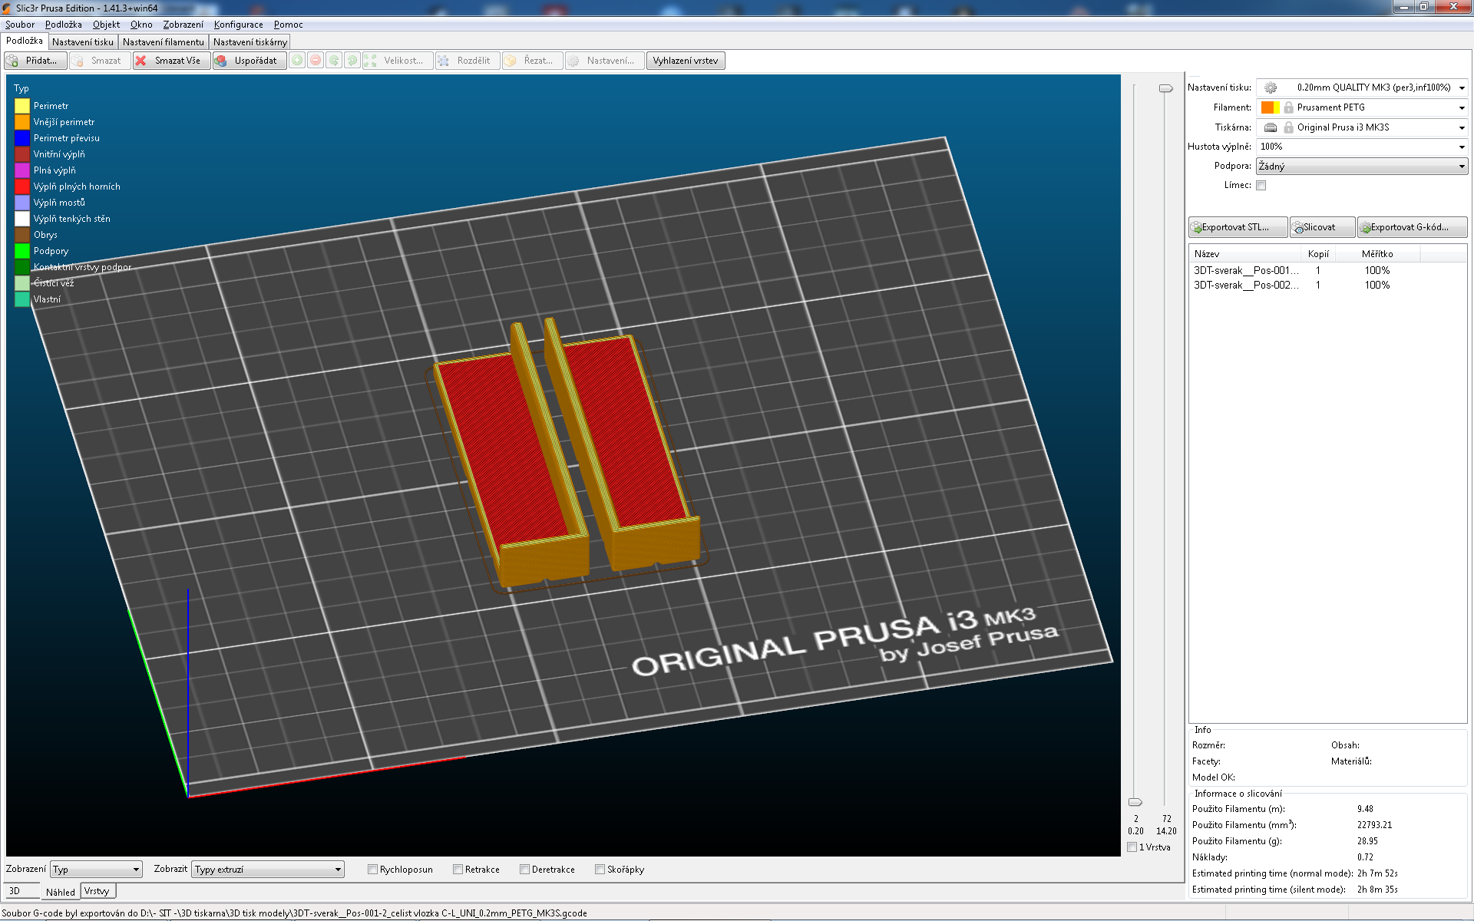Click the Vyhlazení vrstev button

(x=686, y=61)
